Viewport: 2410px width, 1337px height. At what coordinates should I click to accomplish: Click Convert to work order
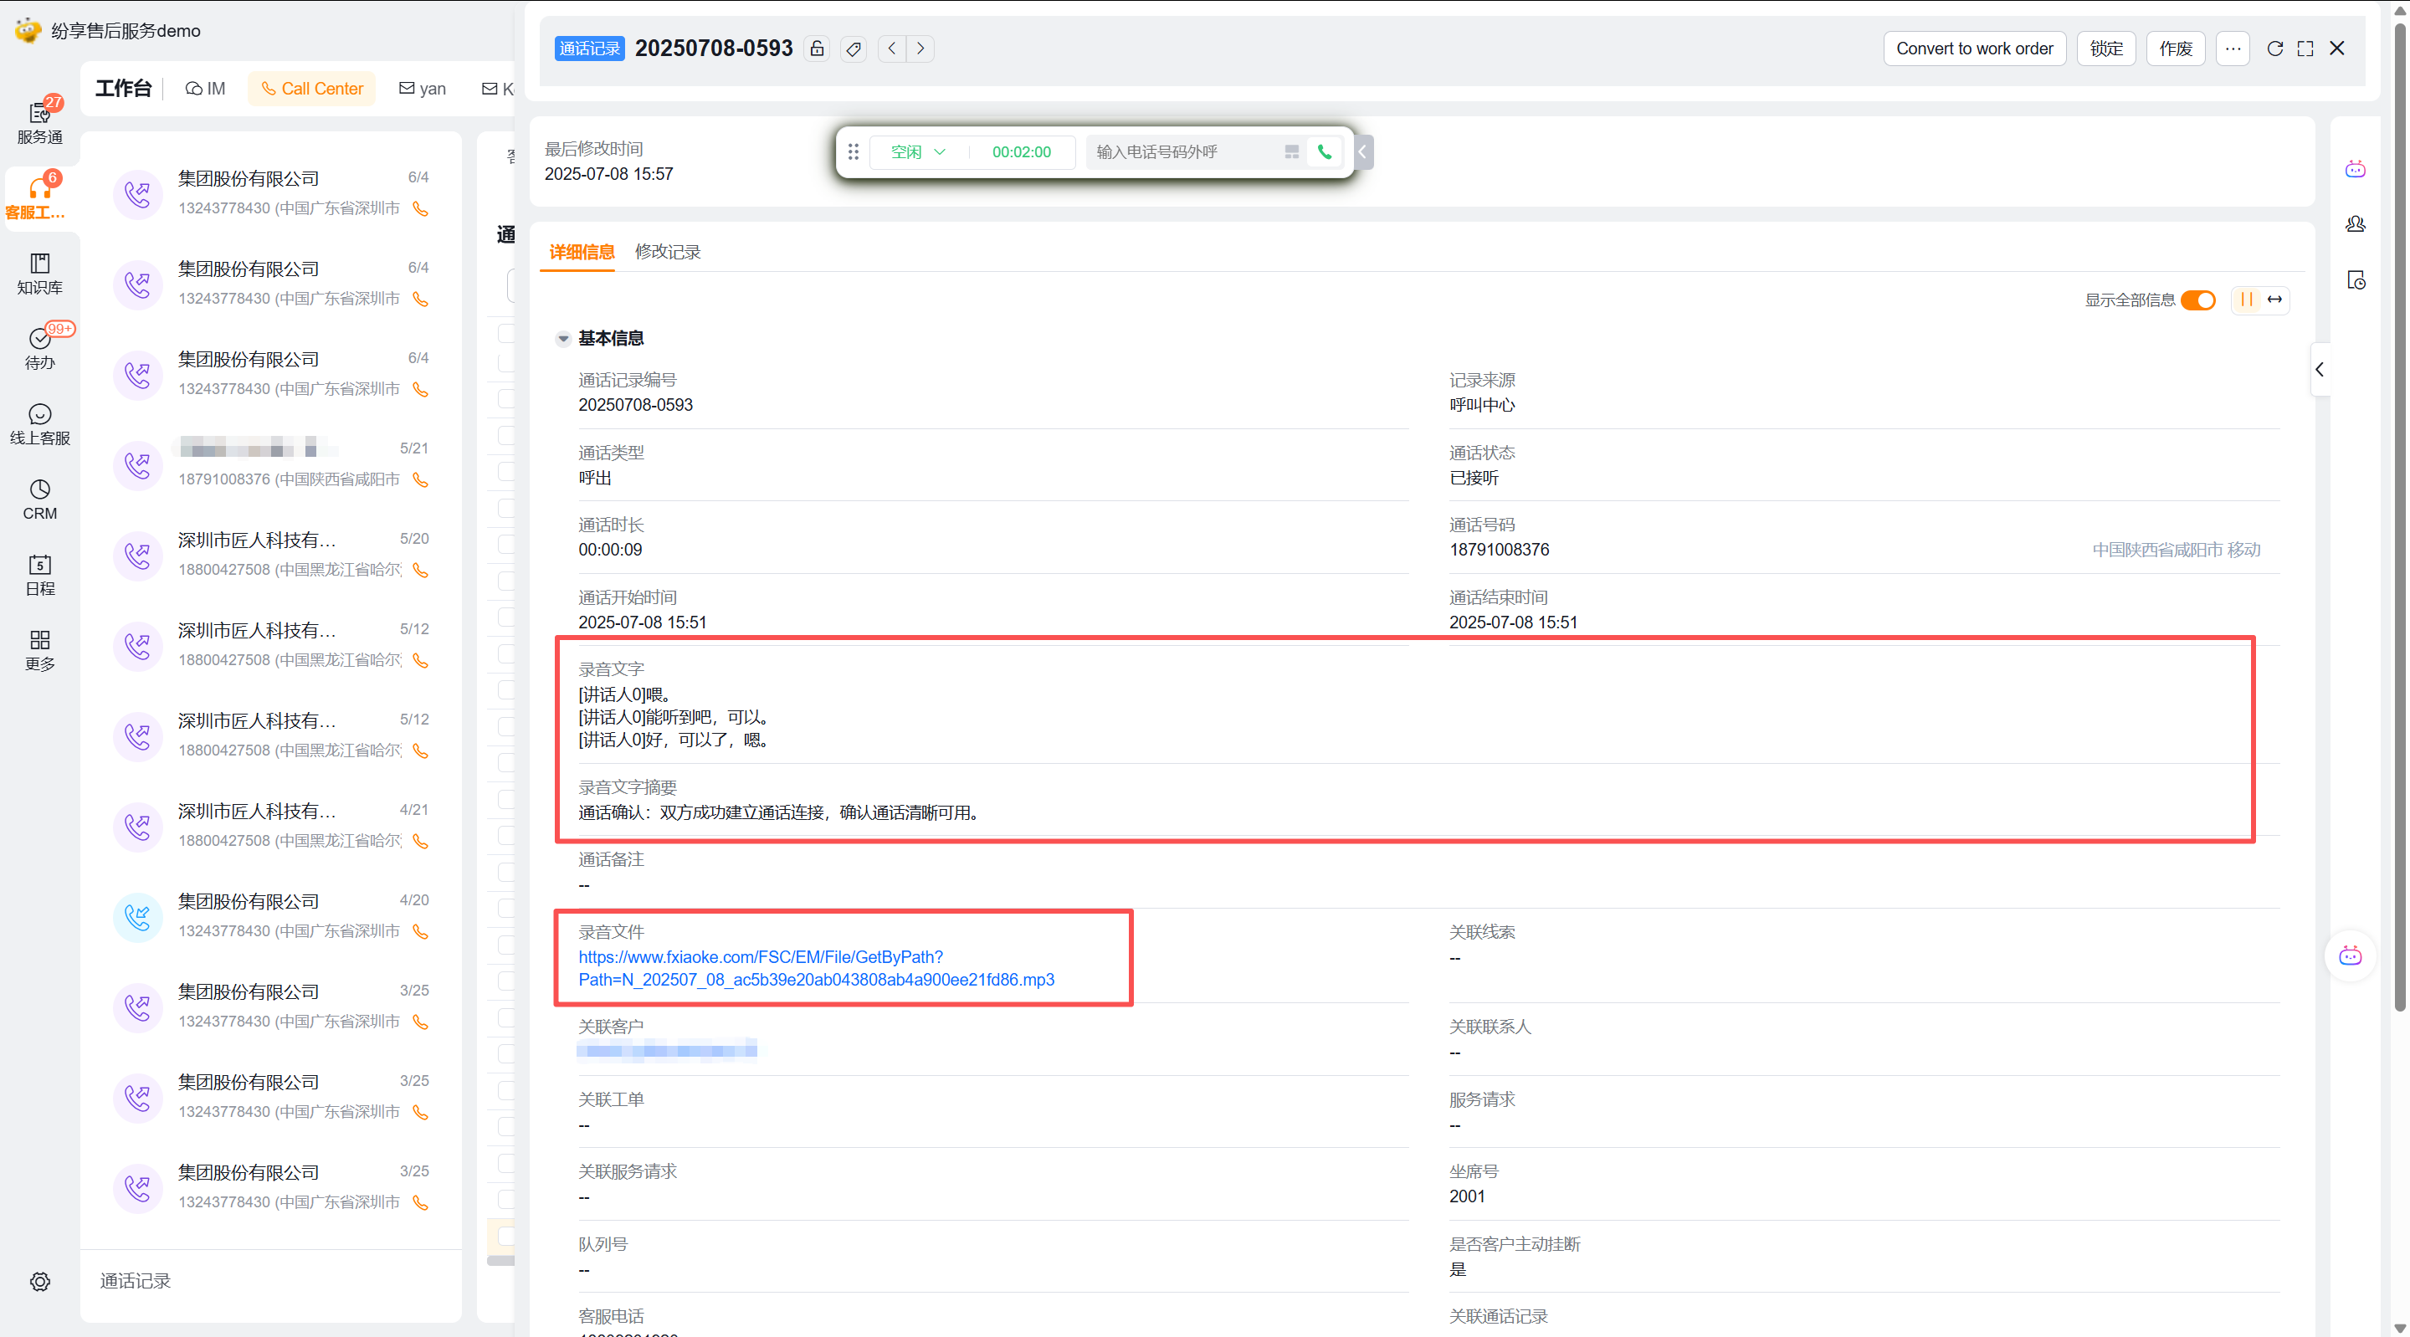coord(1975,49)
